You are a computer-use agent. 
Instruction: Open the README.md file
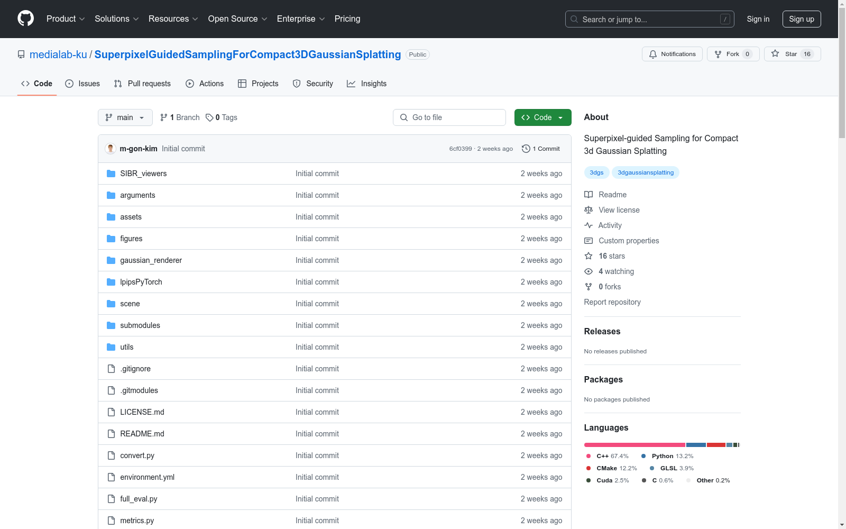pos(142,434)
